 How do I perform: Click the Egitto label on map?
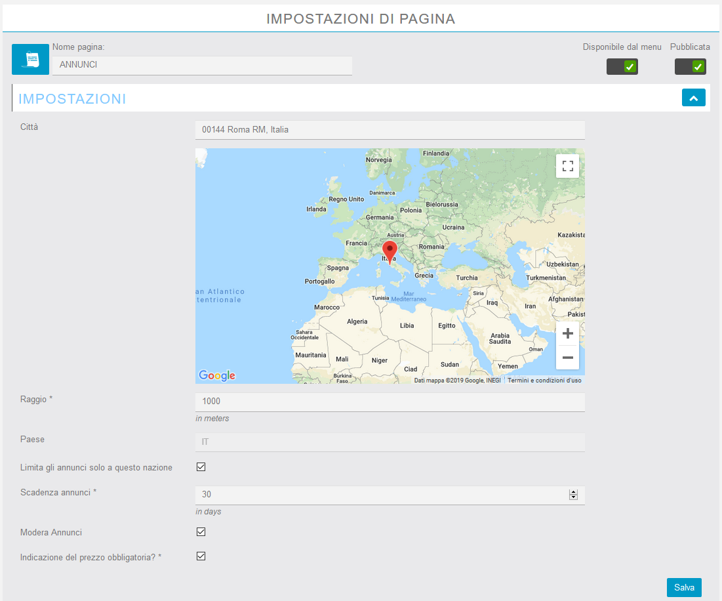(x=447, y=325)
